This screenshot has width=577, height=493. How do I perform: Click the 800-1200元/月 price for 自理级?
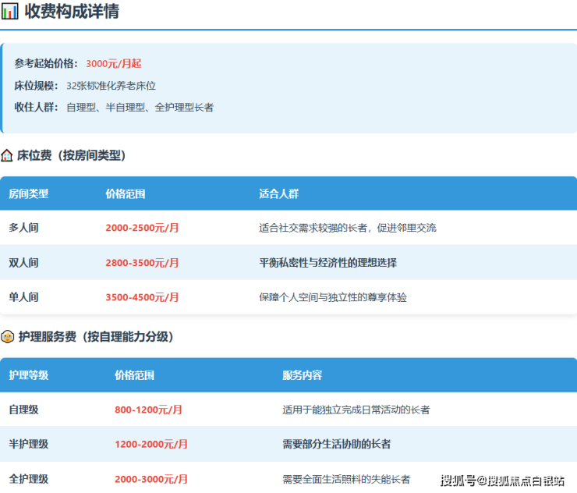point(148,410)
